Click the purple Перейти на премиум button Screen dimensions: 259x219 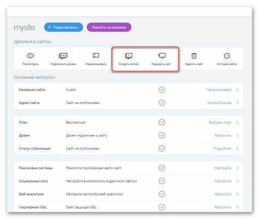(x=109, y=27)
